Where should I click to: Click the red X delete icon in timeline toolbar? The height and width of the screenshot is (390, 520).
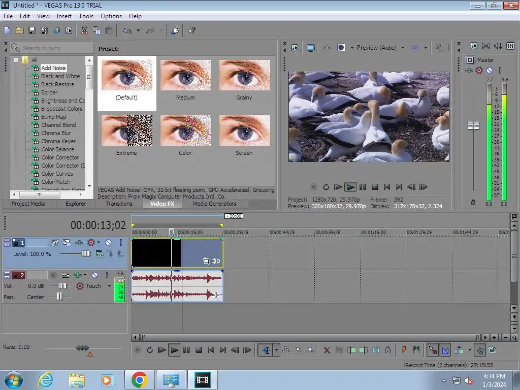click(327, 350)
